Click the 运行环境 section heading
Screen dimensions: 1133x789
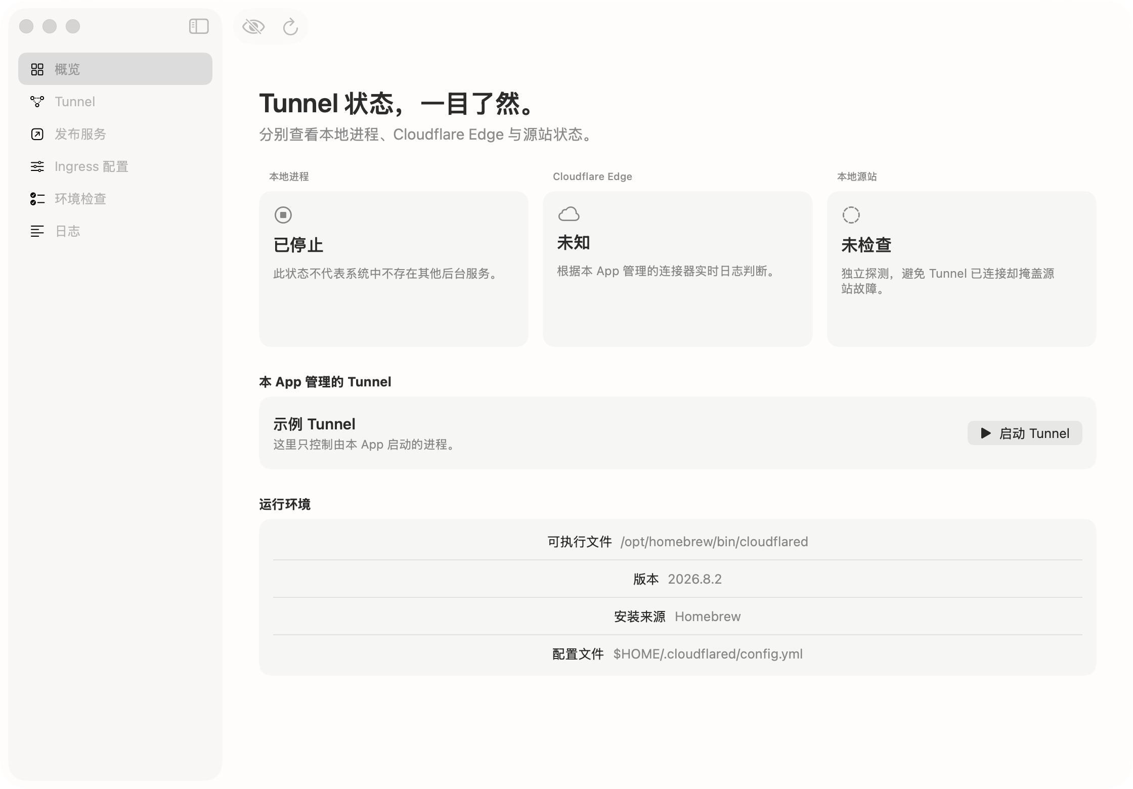point(285,504)
